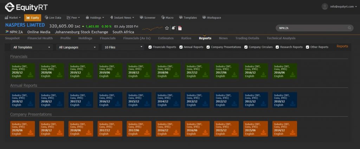Disable Other Reports checkbox
Image resolution: width=360 pixels, height=149 pixels.
[x=307, y=47]
